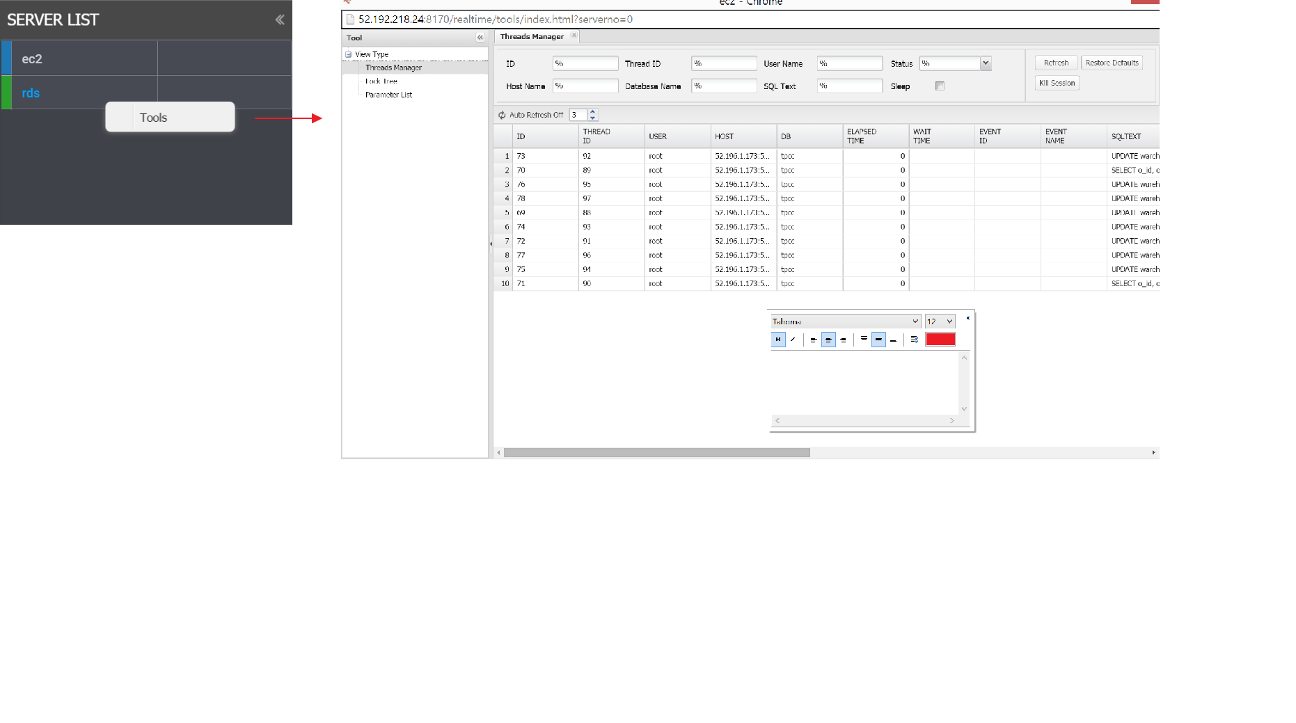
Task: Click the word wrap icon
Action: pyautogui.click(x=914, y=340)
